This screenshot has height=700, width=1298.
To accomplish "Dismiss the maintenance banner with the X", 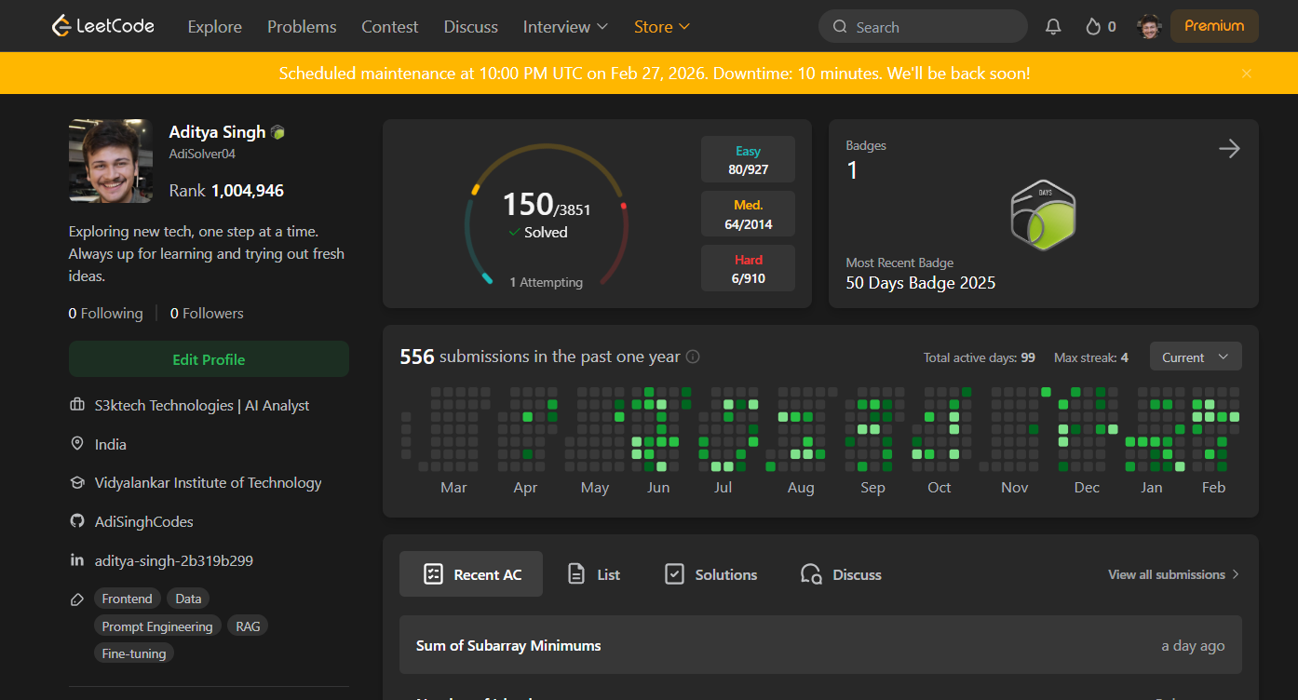I will (x=1246, y=73).
